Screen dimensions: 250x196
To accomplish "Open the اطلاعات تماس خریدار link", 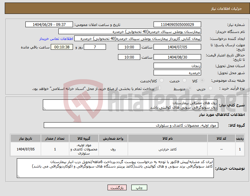I will click(x=56, y=39).
